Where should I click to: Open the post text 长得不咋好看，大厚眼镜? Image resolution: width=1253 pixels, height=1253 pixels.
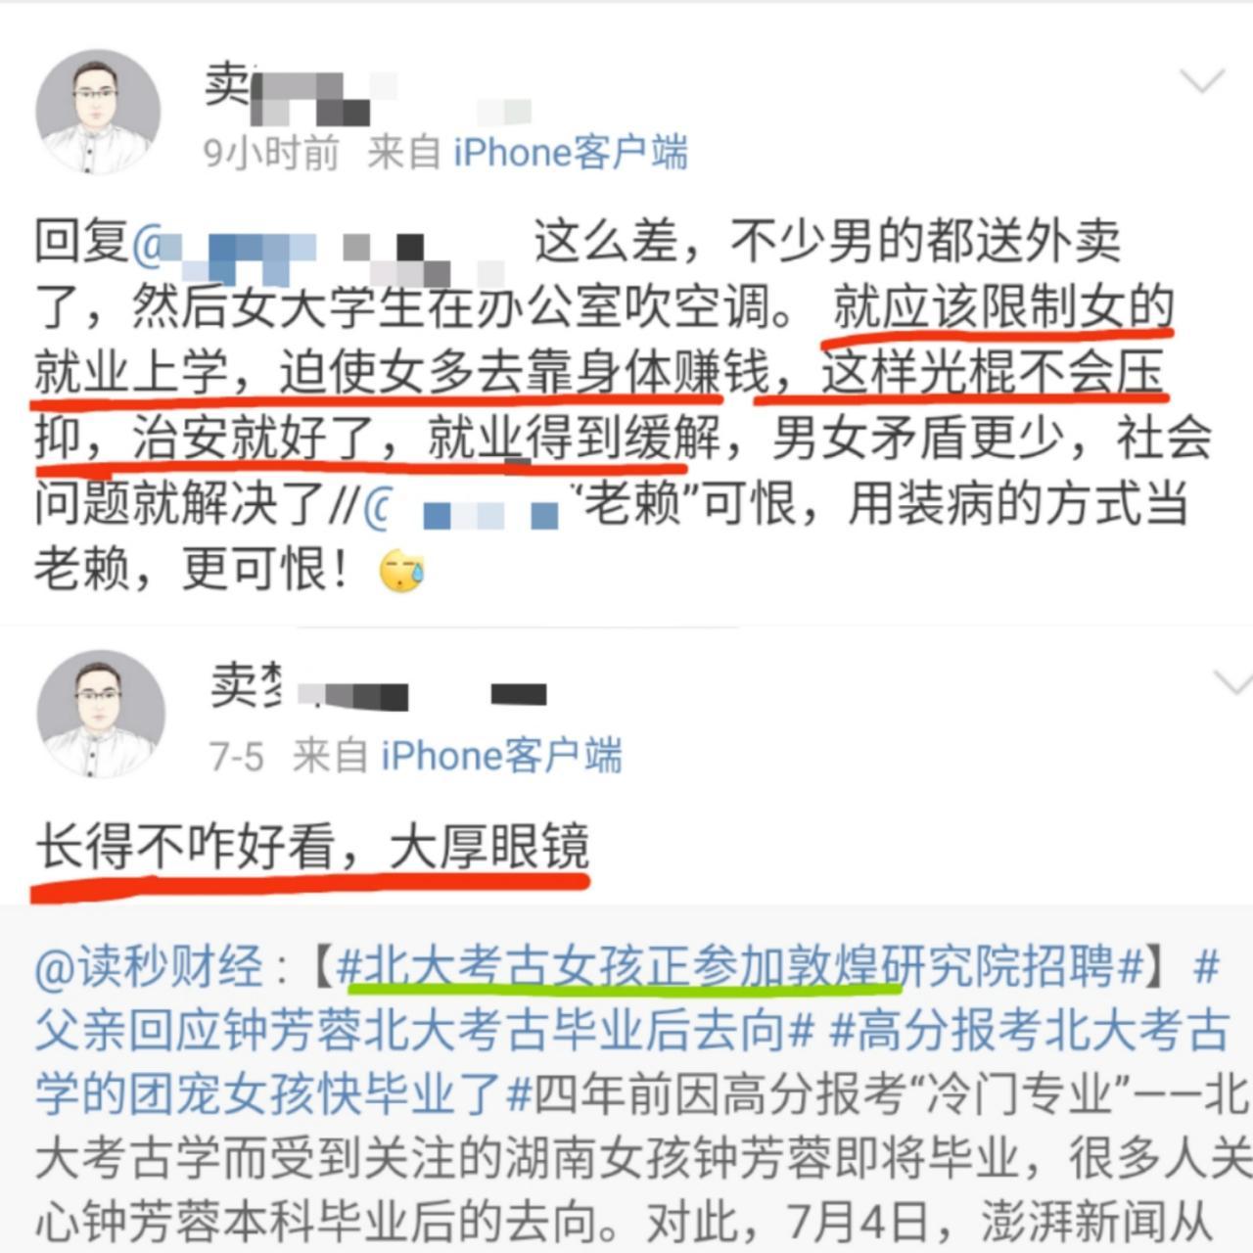[x=312, y=848]
